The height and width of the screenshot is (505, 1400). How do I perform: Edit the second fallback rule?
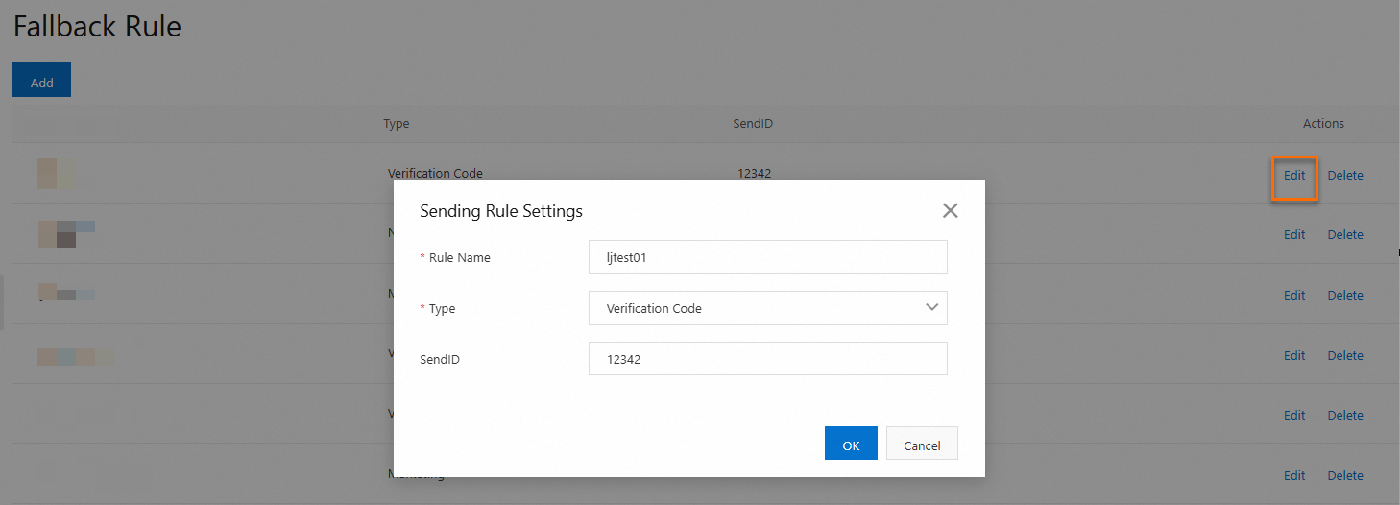(x=1294, y=235)
